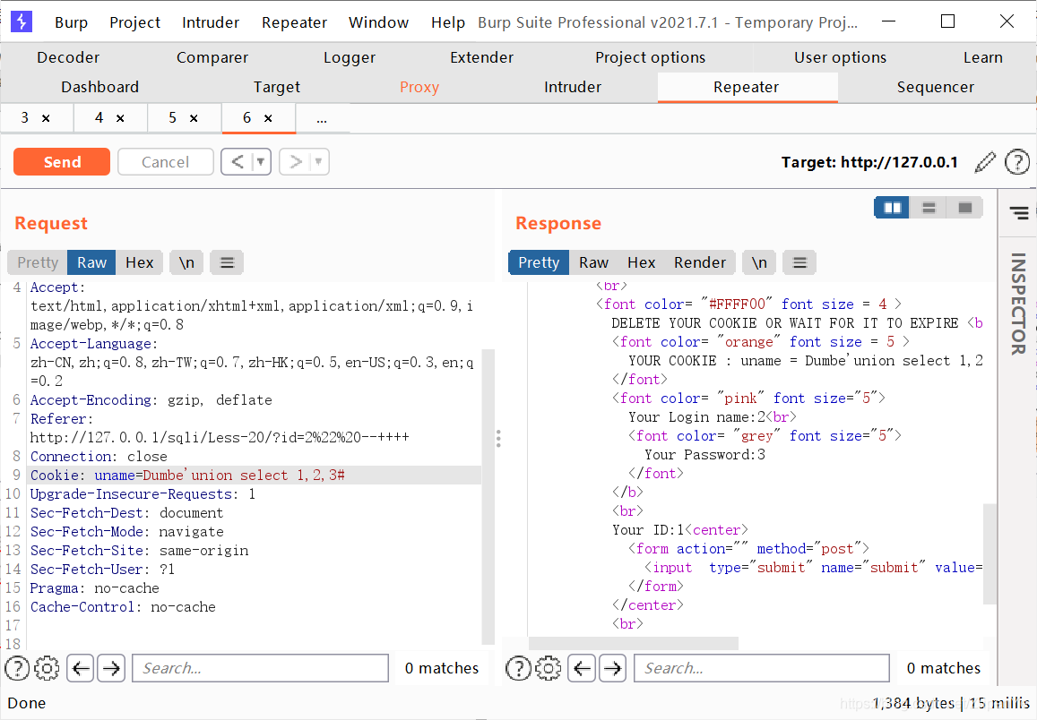This screenshot has height=720, width=1037.
Task: Switch Response view to Raw
Action: click(594, 262)
